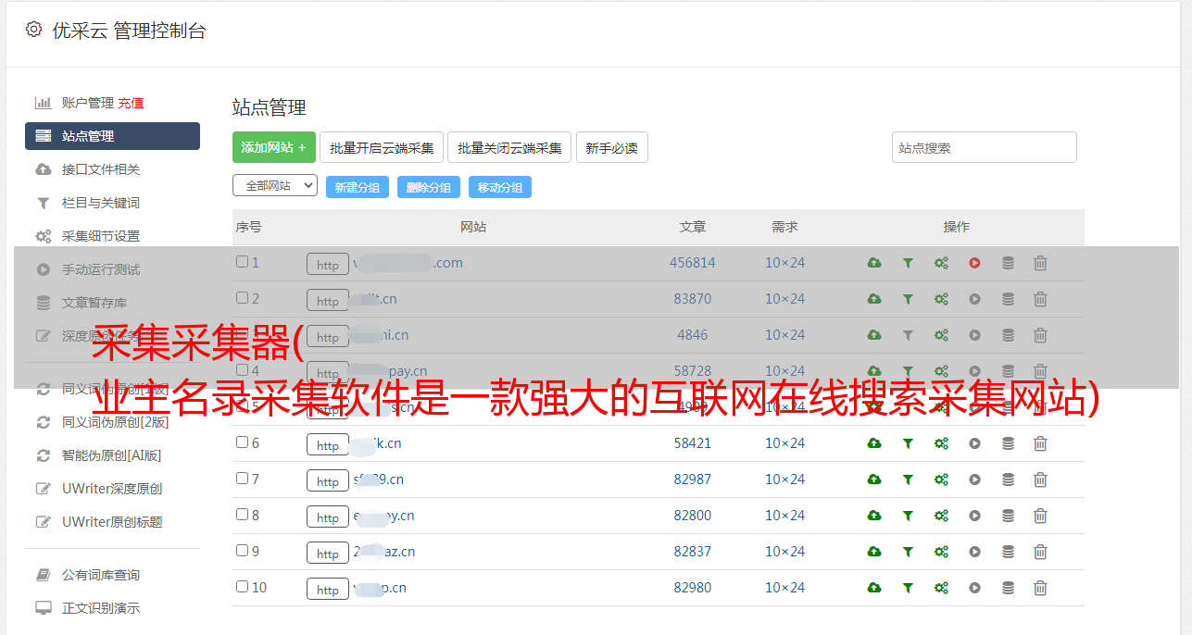
Task: Check the box for site row 9
Action: (x=242, y=551)
